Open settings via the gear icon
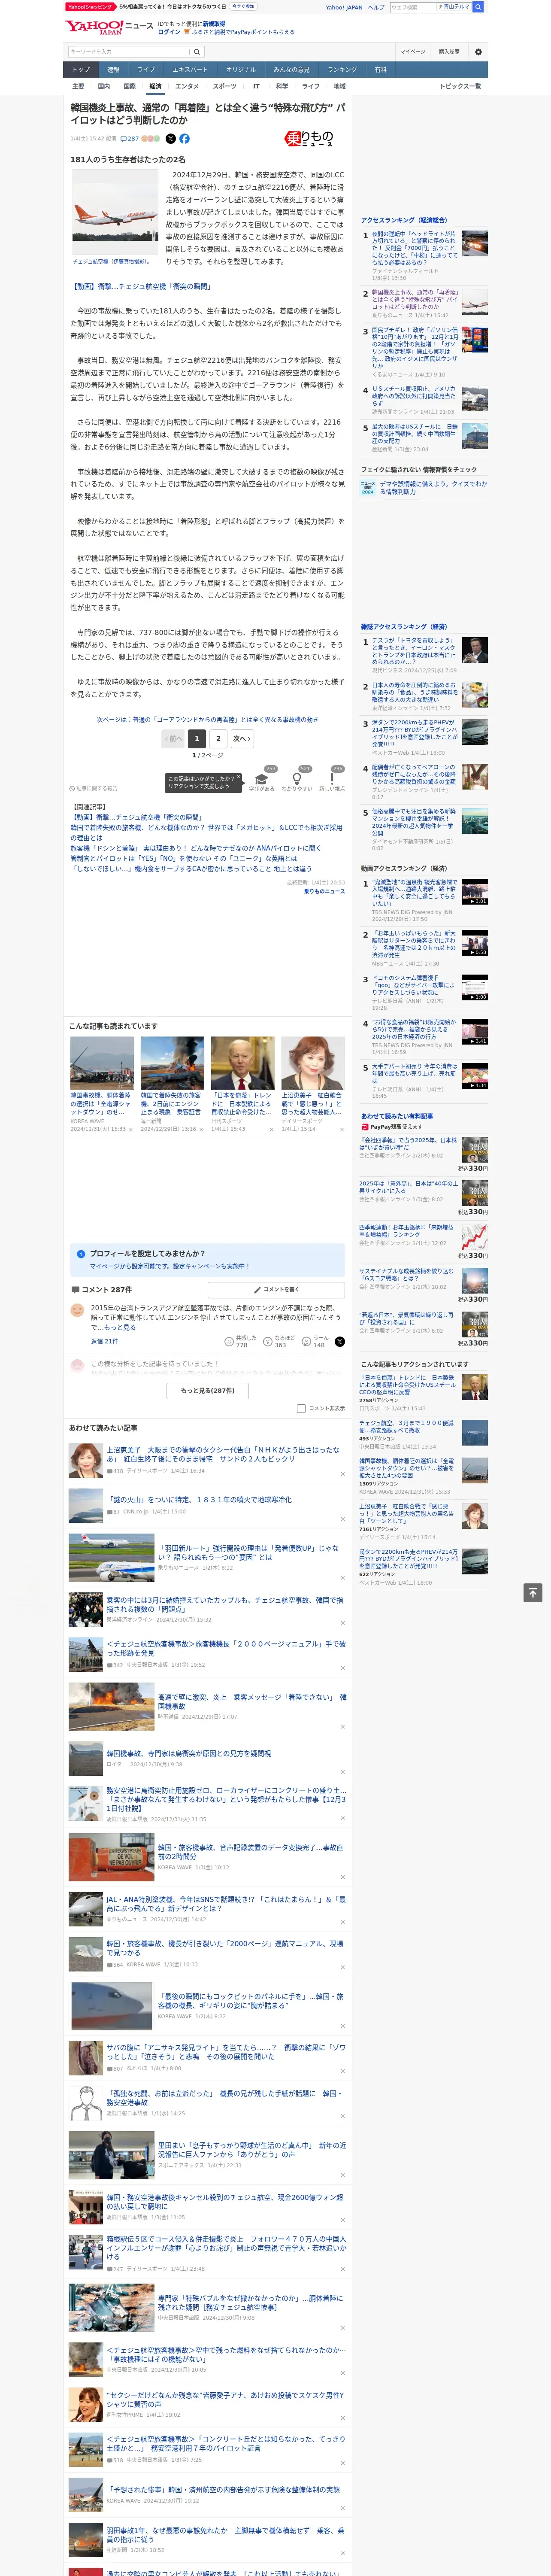551x2576 pixels. (x=478, y=51)
